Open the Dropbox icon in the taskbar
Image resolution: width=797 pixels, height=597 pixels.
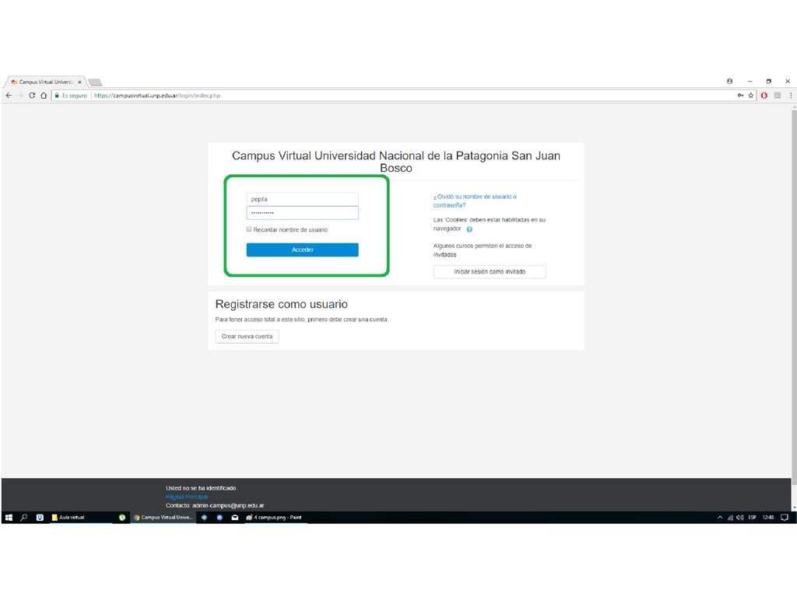pos(40,517)
